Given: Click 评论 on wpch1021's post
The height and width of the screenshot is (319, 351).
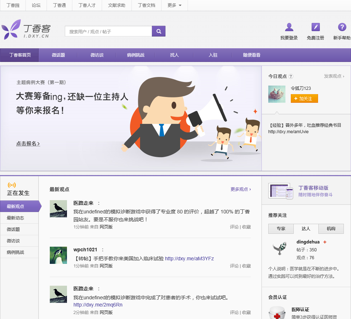Looking at the screenshot, I should [234, 266].
